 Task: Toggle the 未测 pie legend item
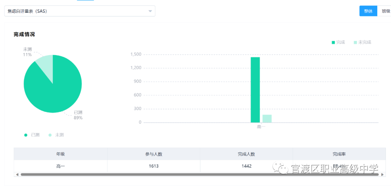(56, 135)
